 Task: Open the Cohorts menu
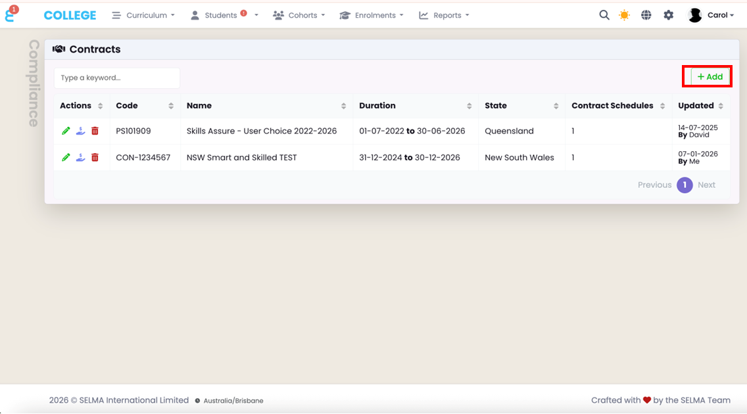[x=299, y=15]
